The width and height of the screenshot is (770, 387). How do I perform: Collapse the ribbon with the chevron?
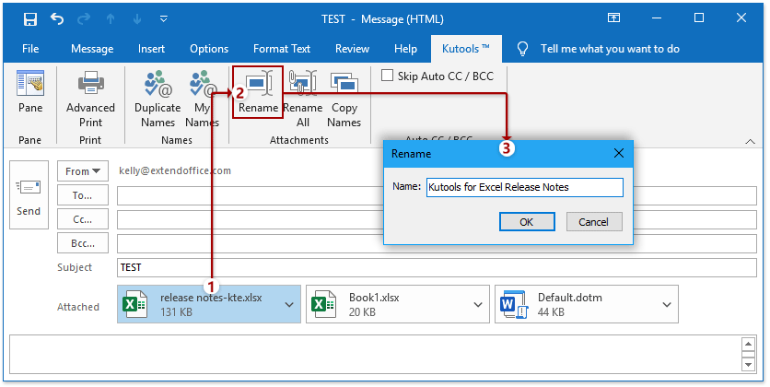point(750,142)
